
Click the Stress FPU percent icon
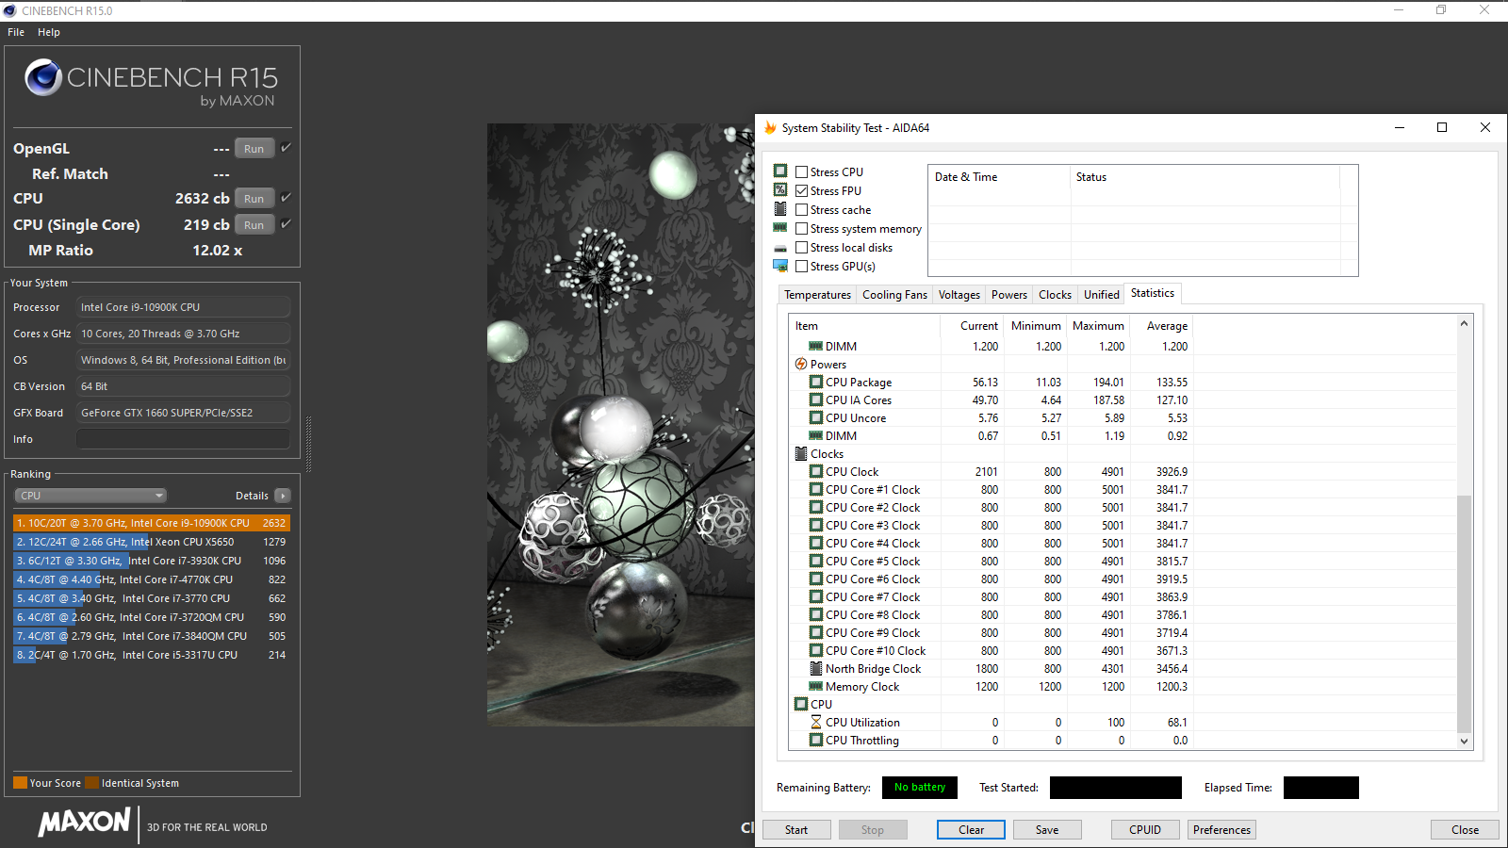point(780,190)
